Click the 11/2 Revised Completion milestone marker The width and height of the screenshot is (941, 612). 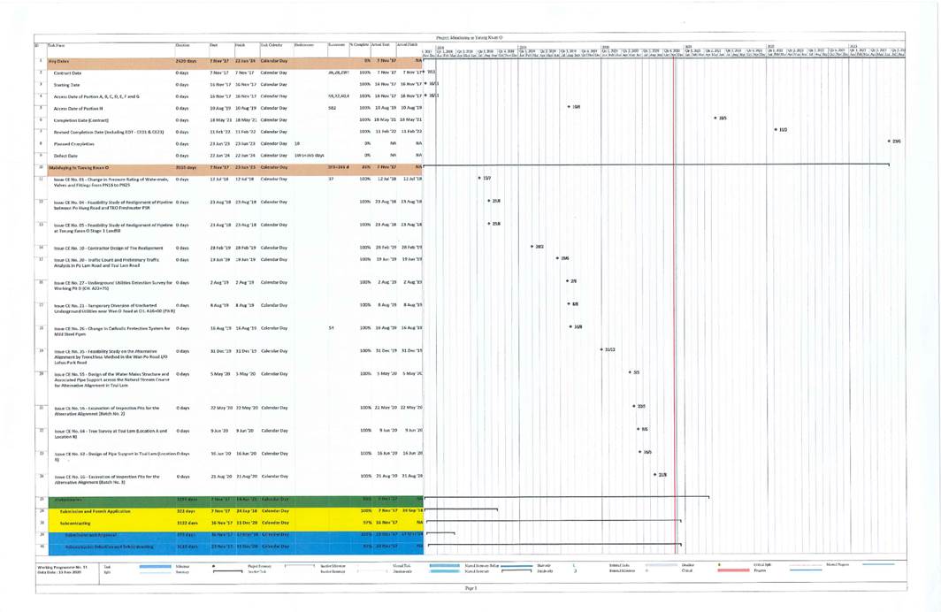[x=776, y=130]
